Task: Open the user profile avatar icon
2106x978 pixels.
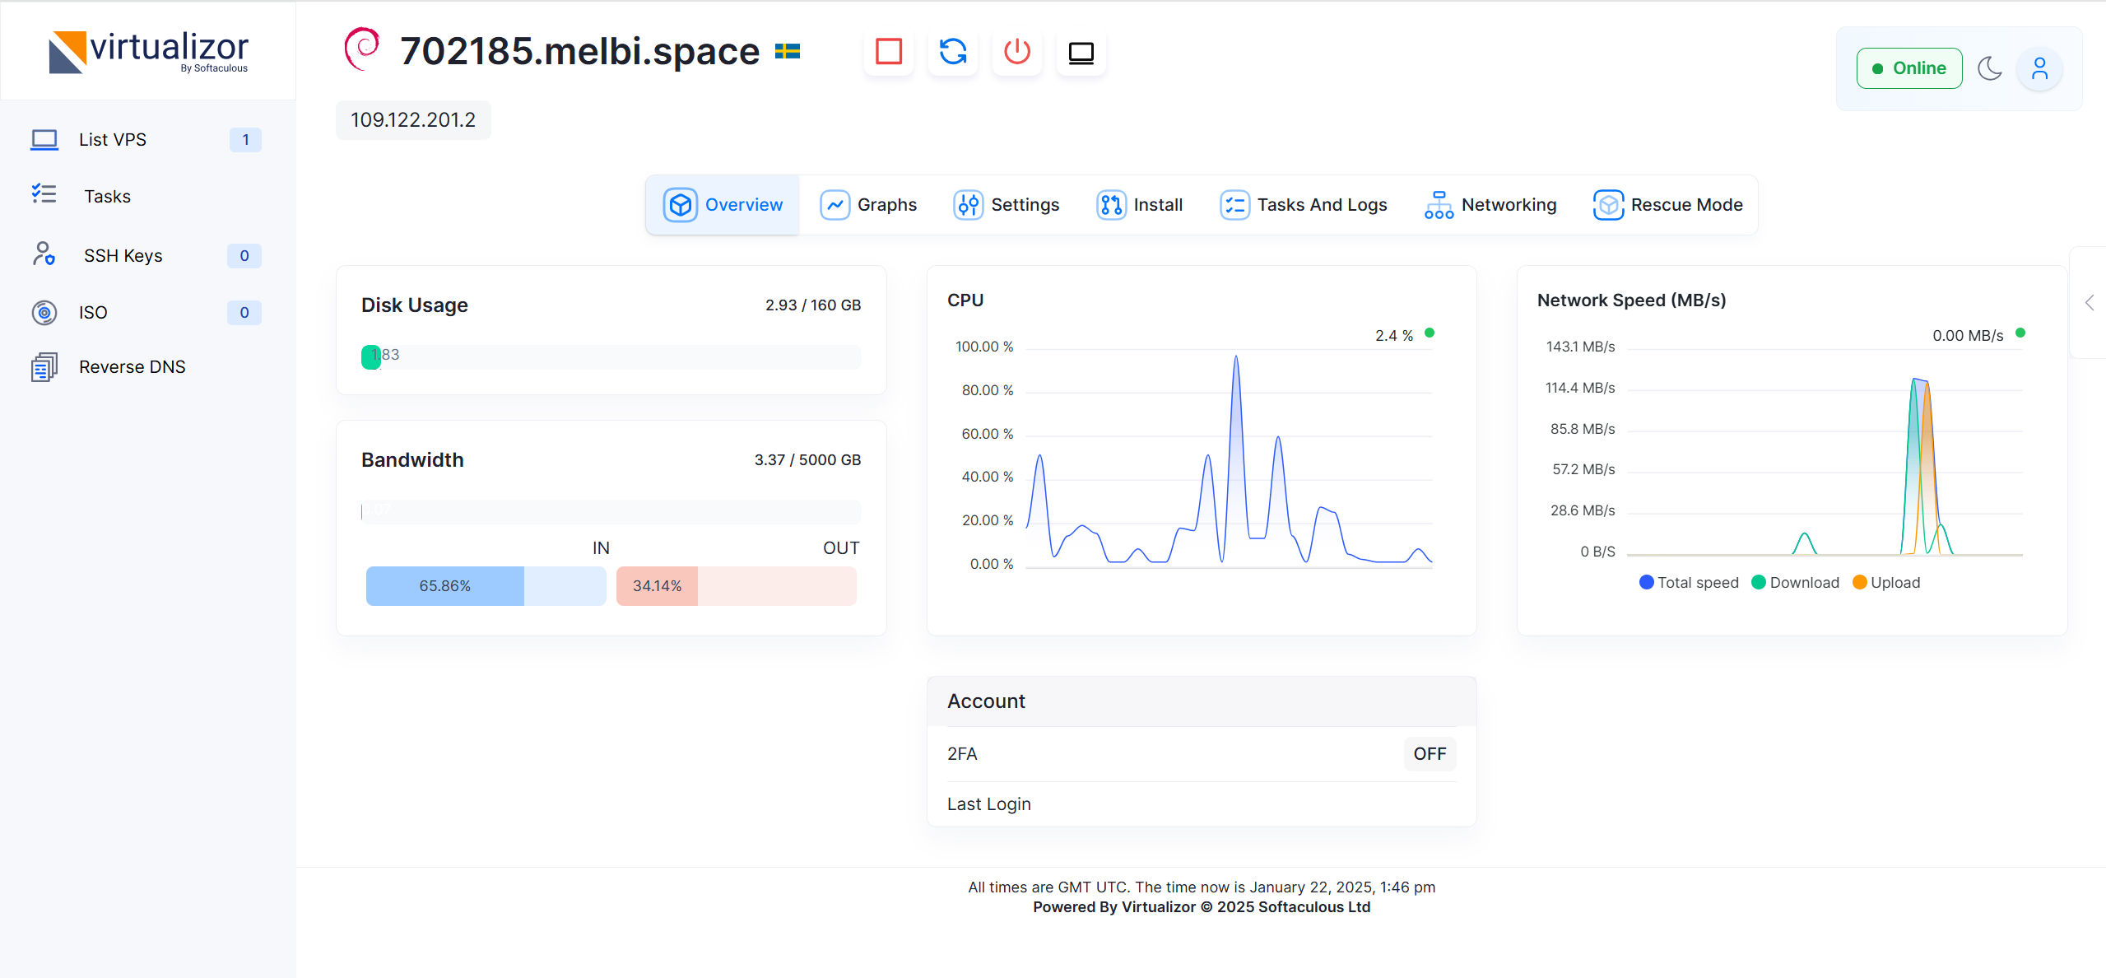Action: pyautogui.click(x=2039, y=68)
